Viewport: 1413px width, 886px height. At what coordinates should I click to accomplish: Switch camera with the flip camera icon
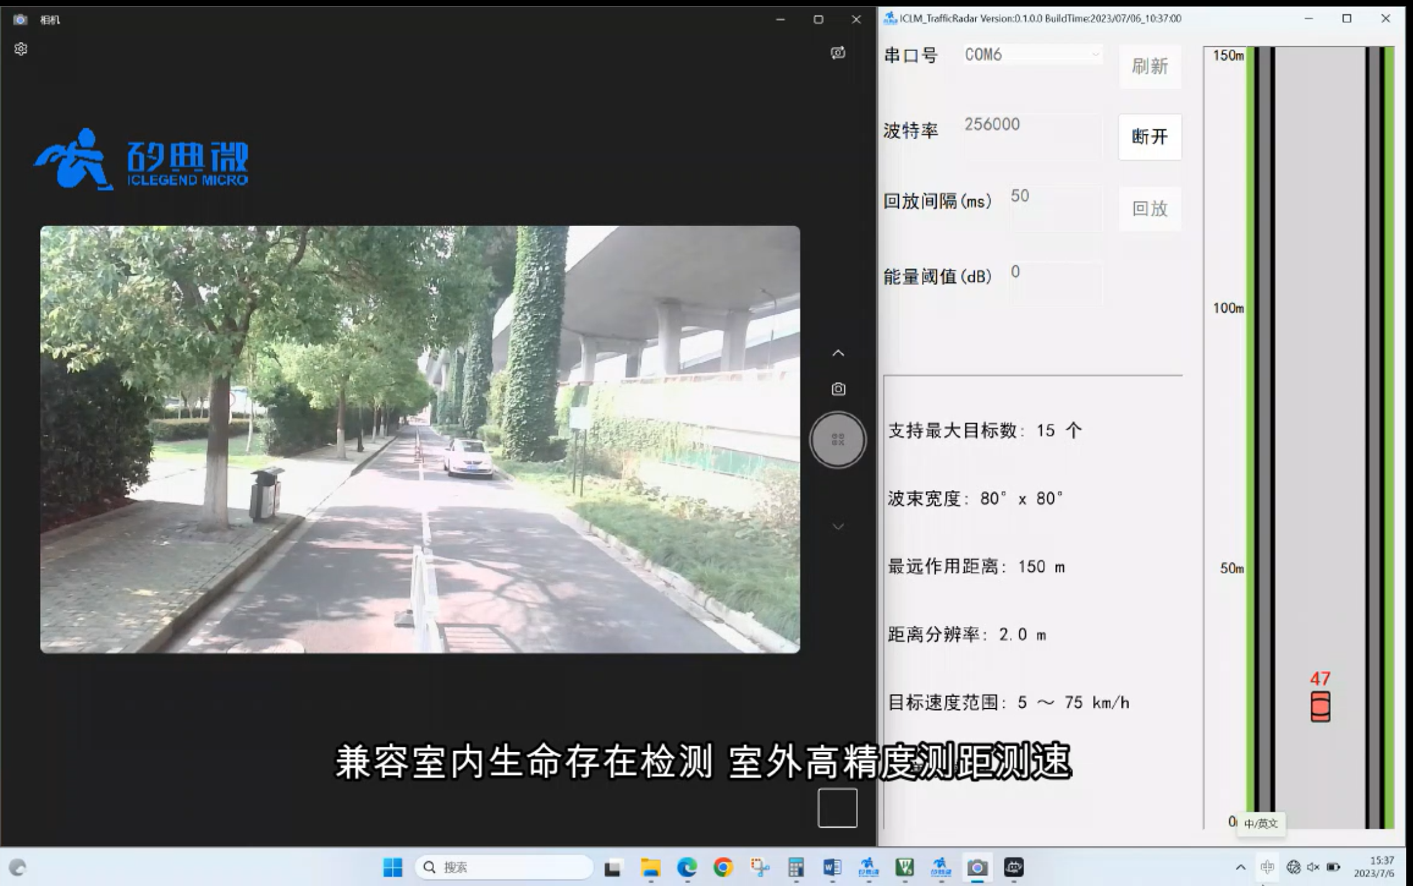pos(838,53)
